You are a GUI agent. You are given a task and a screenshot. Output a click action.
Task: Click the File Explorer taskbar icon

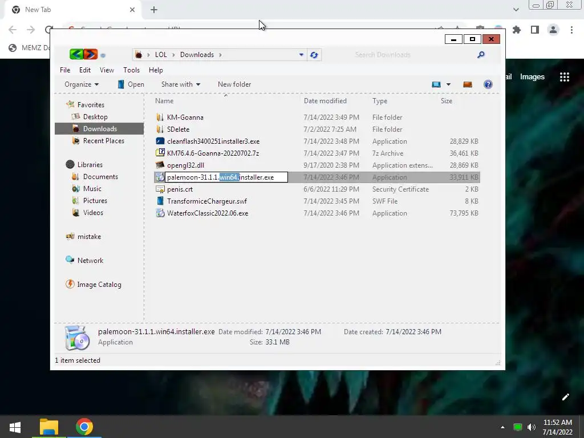pos(49,427)
